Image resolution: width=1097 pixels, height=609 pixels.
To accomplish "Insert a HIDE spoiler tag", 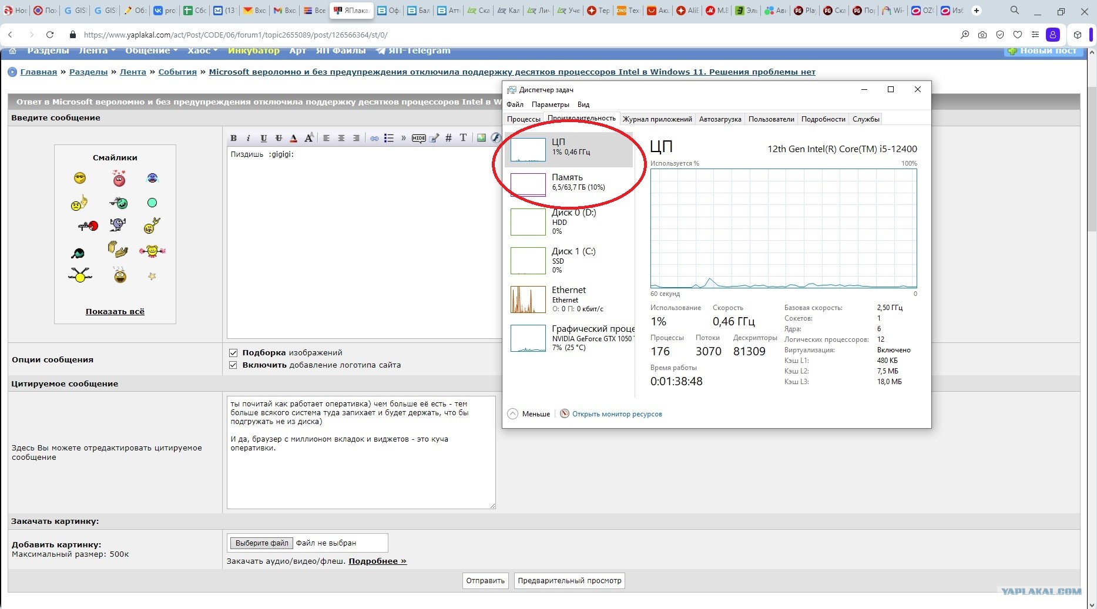I will click(x=419, y=138).
